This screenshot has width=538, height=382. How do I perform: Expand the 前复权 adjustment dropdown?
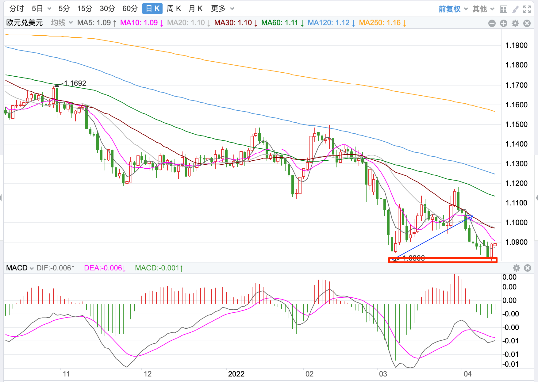[x=453, y=9]
